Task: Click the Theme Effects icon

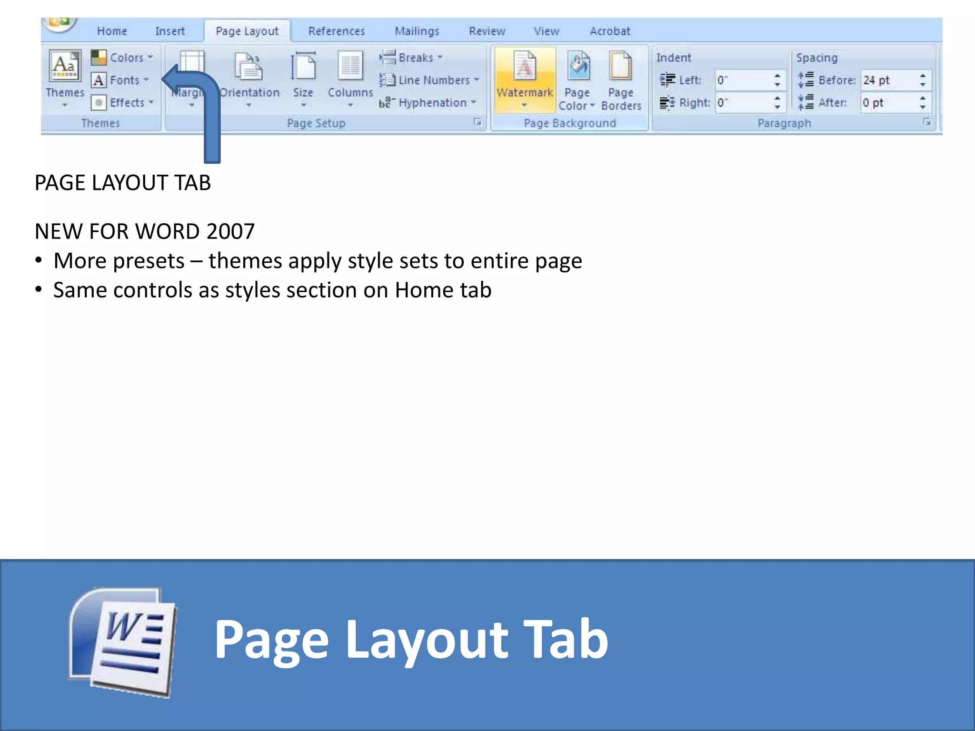Action: [99, 103]
